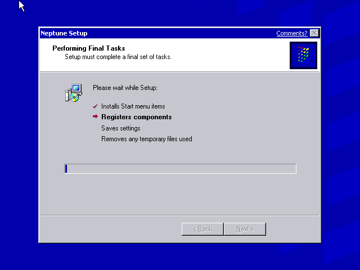Open the Comments? link
The image size is (360, 270).
291,33
